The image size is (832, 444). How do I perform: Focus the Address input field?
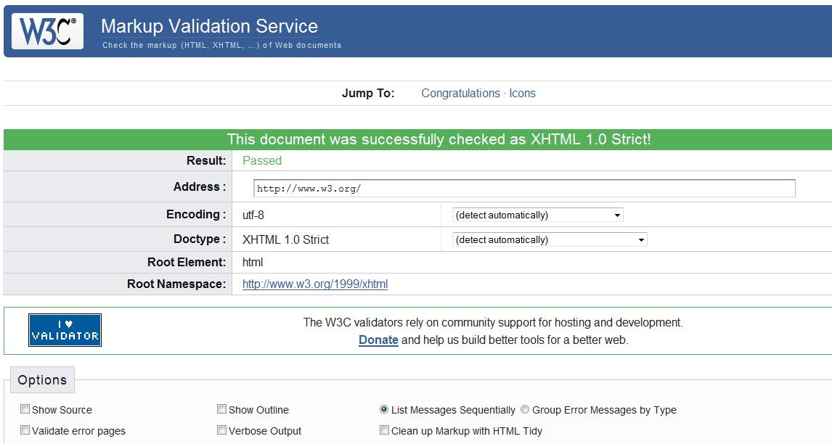point(524,189)
